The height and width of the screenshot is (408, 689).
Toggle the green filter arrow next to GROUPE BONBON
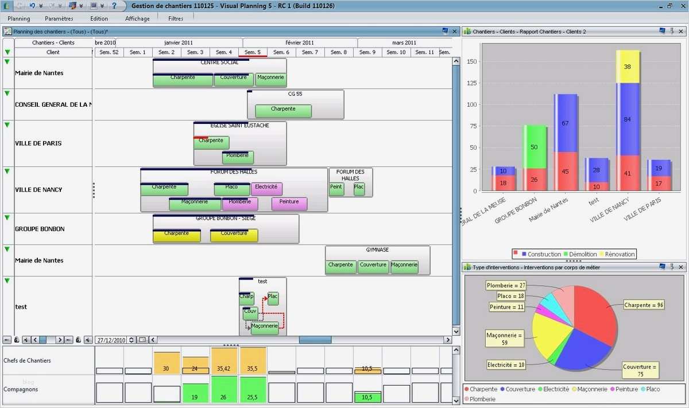(x=7, y=218)
